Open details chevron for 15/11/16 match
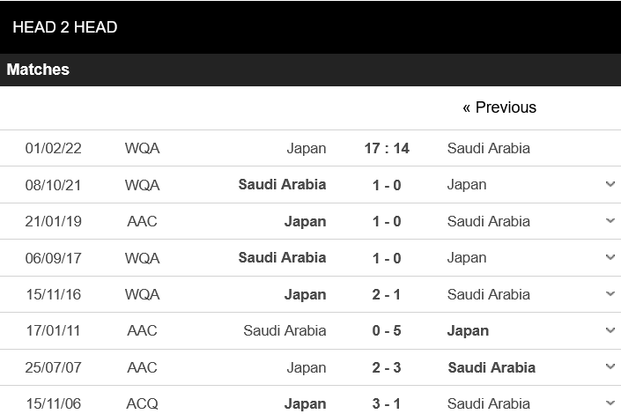This screenshot has height=414, width=621. click(x=610, y=294)
